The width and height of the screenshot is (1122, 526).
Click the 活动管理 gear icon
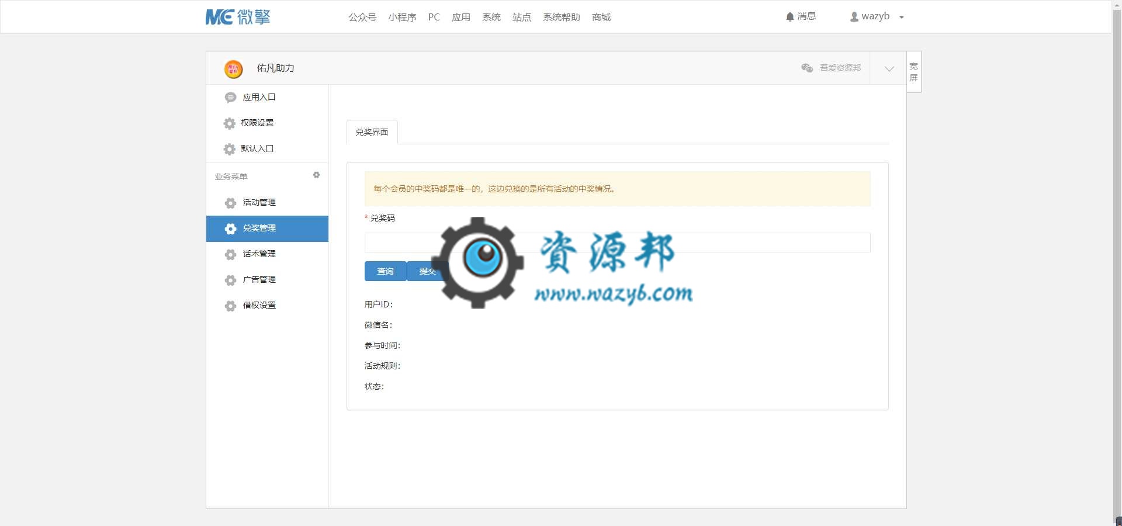click(x=230, y=203)
